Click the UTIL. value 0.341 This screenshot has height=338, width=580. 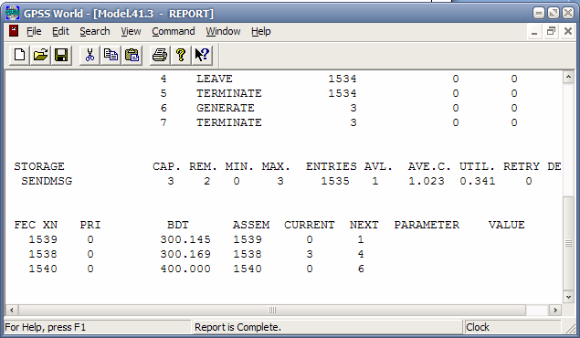[478, 181]
